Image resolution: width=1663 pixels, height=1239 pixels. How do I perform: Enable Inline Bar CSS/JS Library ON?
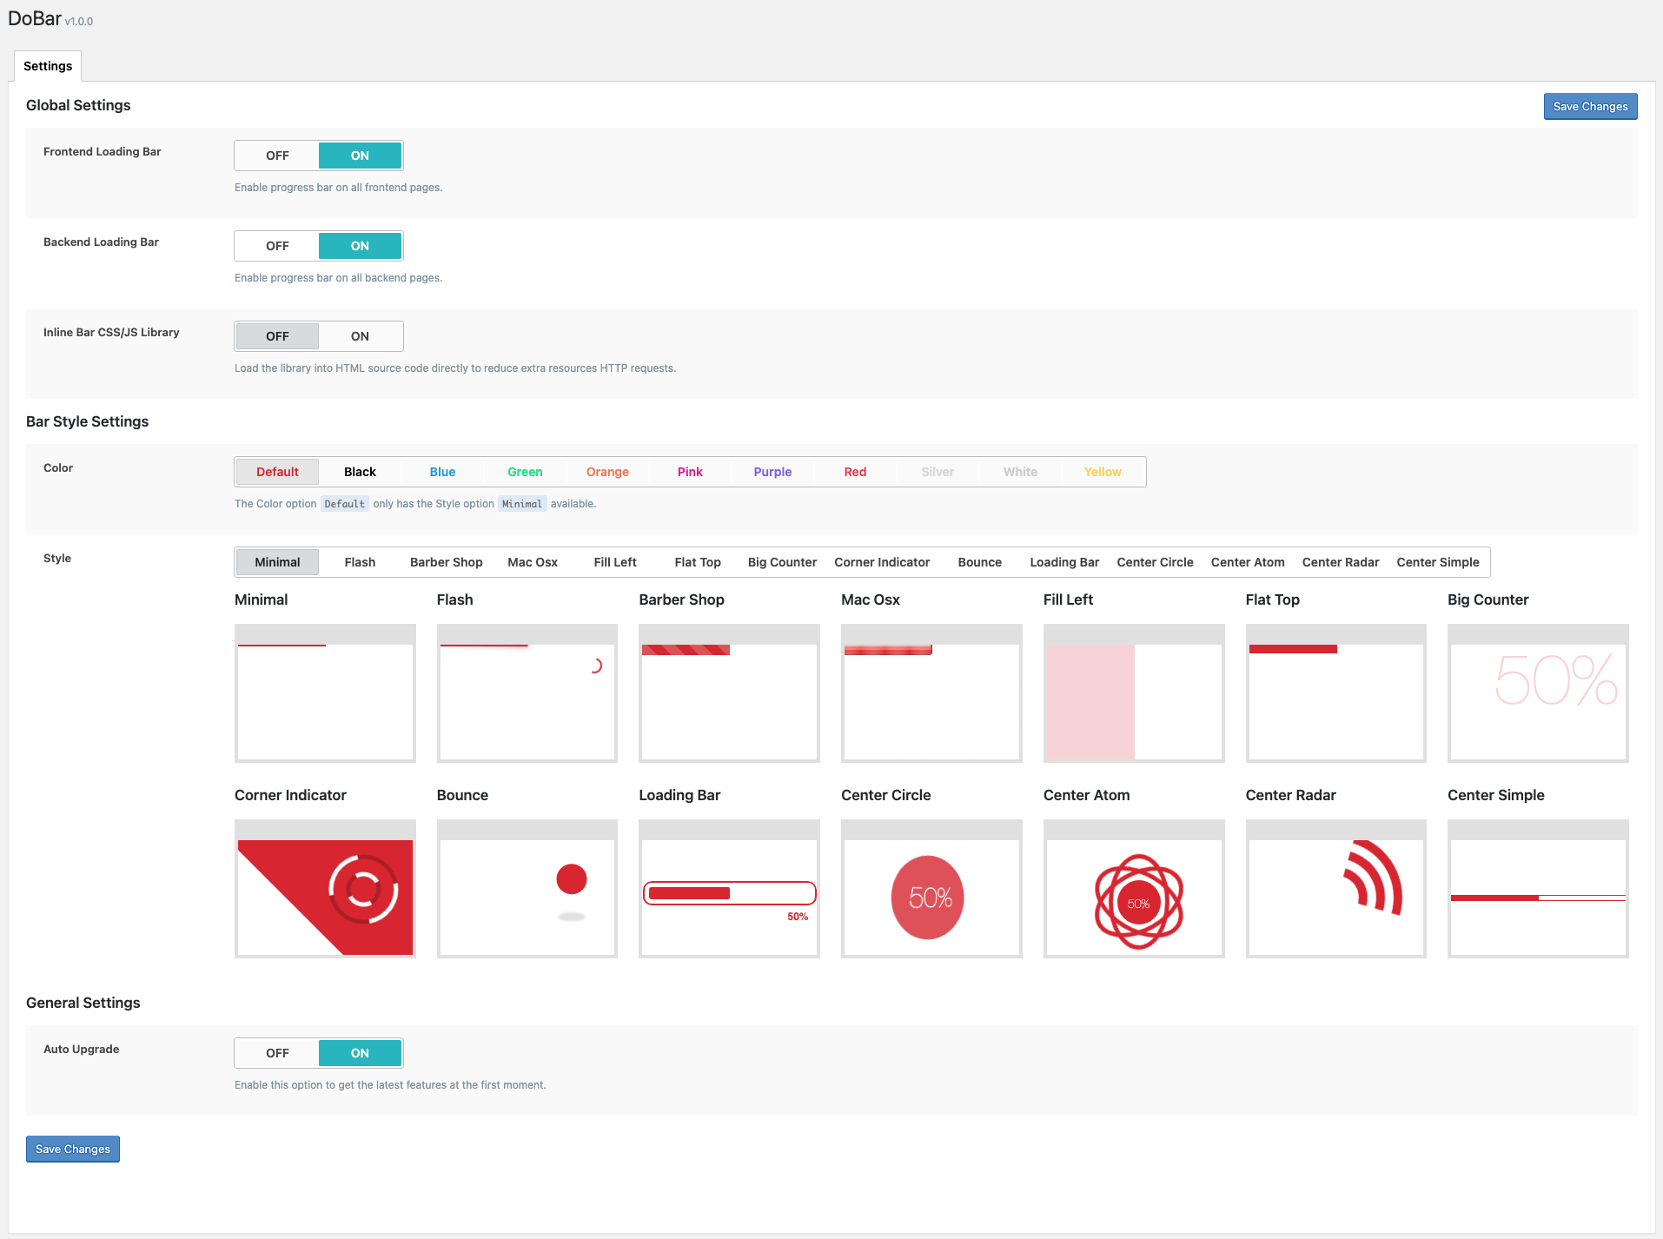(x=360, y=336)
